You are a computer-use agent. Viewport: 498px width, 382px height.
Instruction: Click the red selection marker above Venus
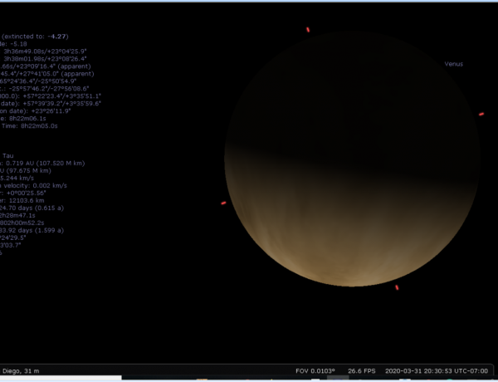309,30
